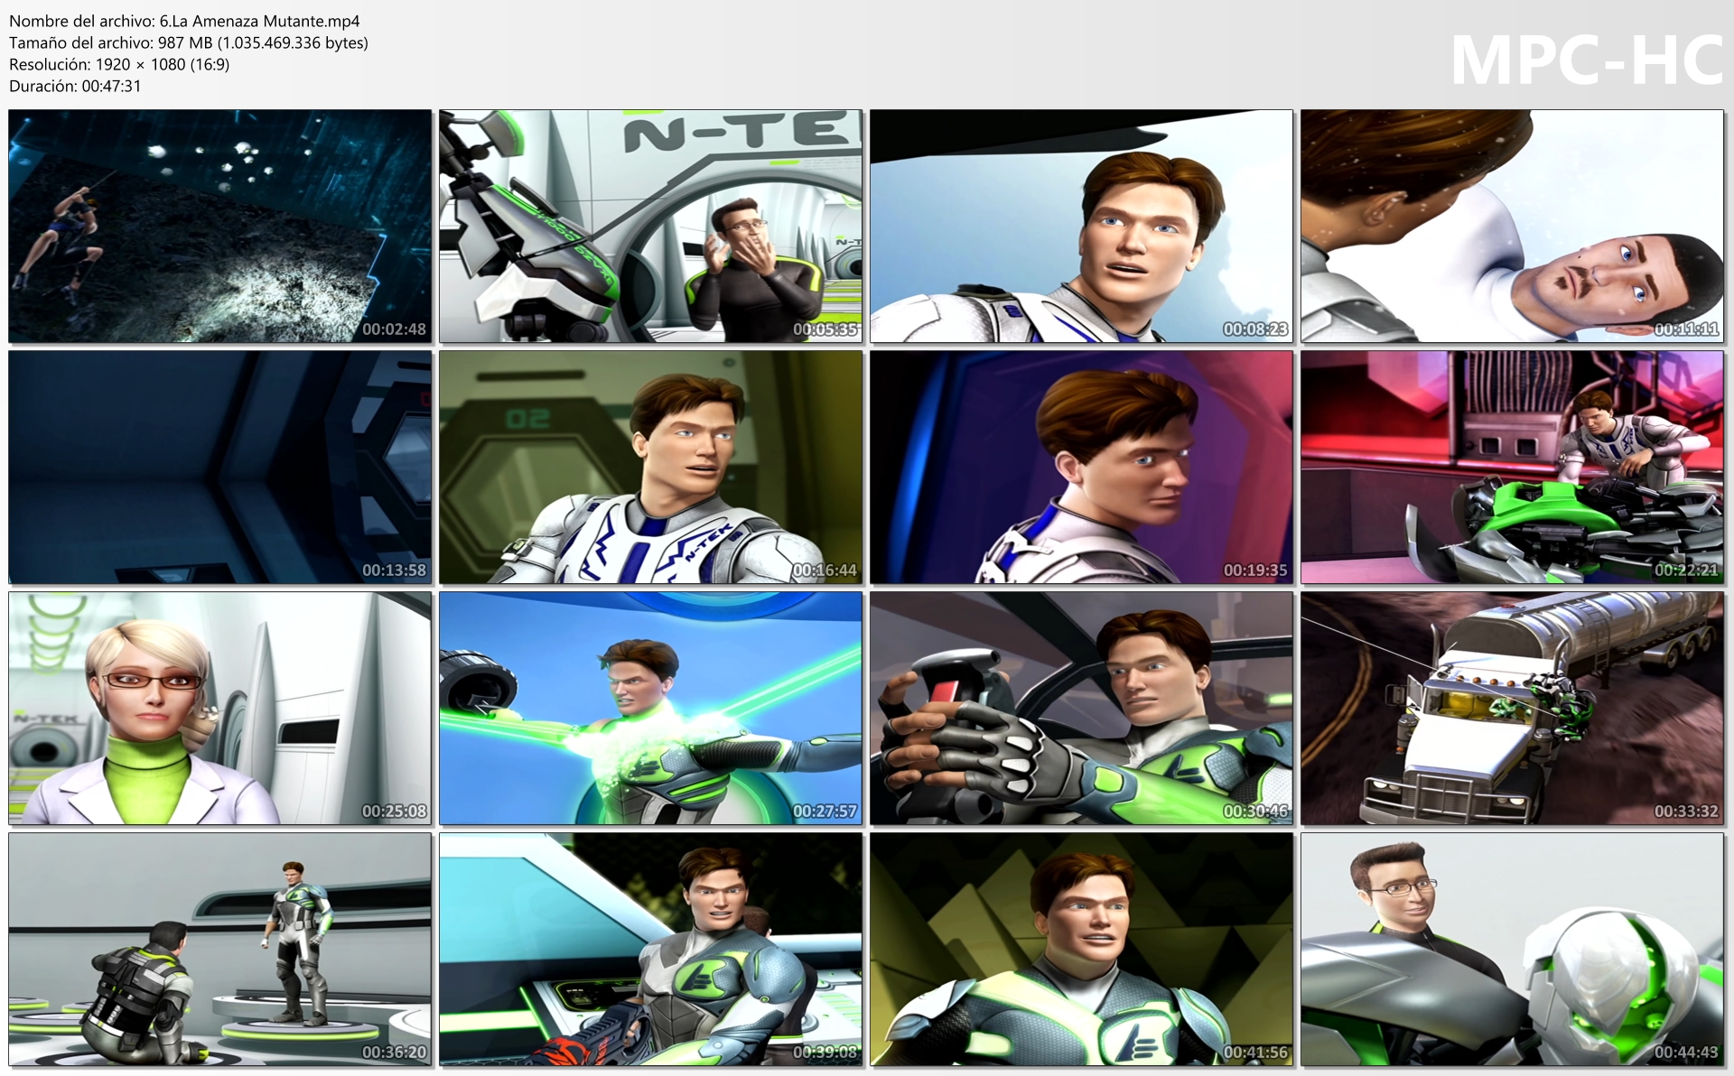The width and height of the screenshot is (1734, 1076).
Task: Click the green laser frame at 00:27:57
Action: tap(651, 709)
